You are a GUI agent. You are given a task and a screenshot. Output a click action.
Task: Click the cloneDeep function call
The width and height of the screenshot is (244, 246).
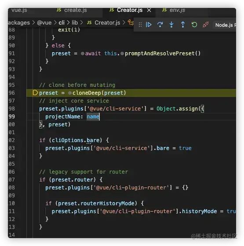[99, 93]
